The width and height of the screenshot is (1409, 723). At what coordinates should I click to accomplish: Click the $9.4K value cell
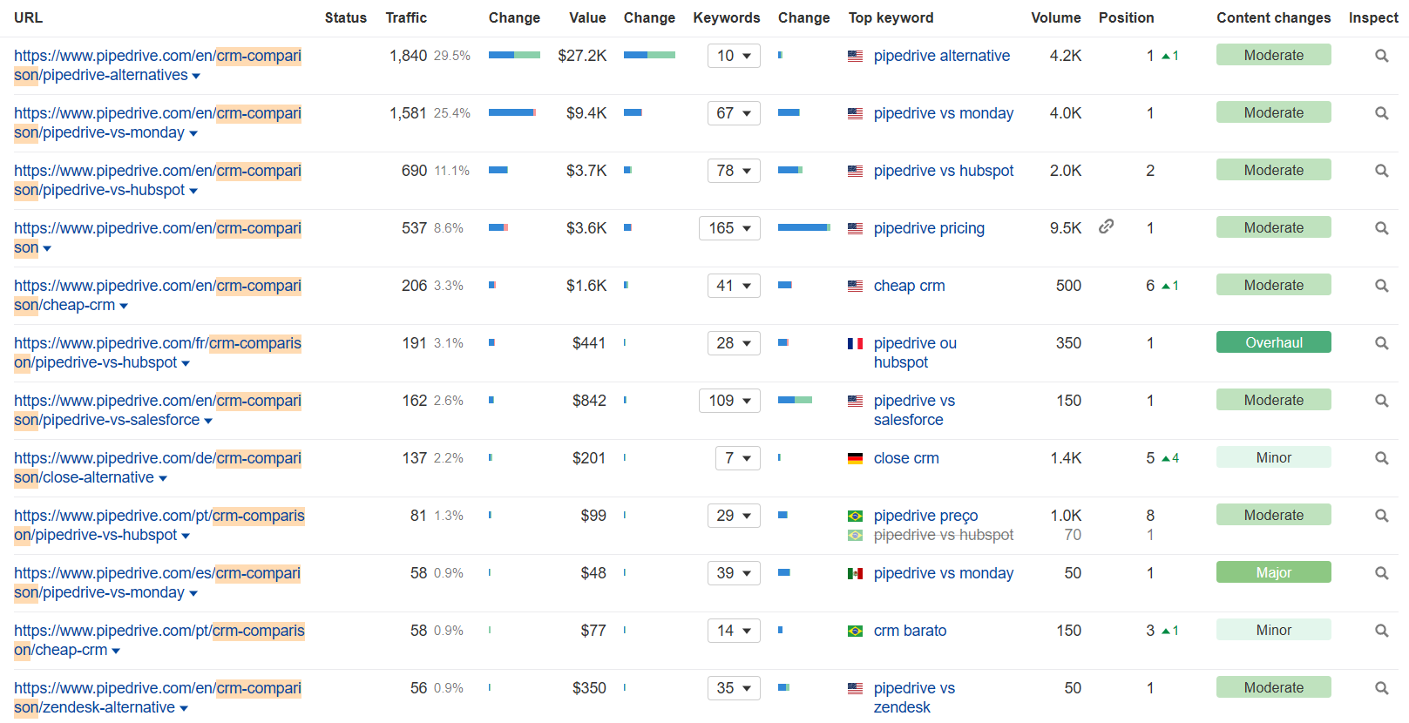click(x=586, y=113)
